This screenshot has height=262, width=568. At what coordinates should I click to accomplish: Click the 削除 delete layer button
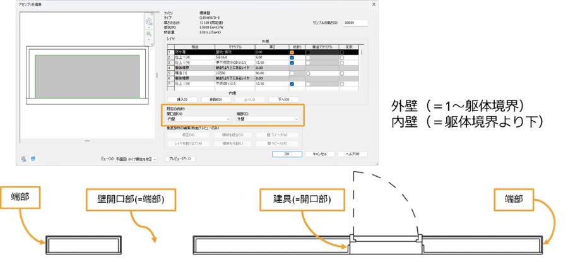(215, 100)
